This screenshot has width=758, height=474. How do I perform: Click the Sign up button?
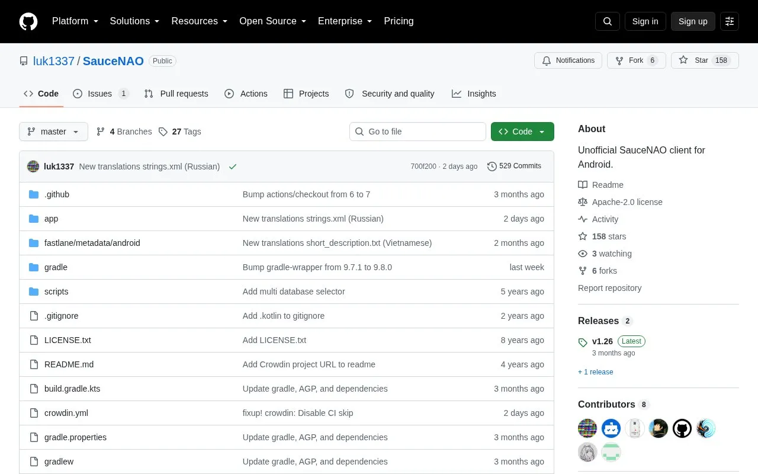pyautogui.click(x=693, y=21)
